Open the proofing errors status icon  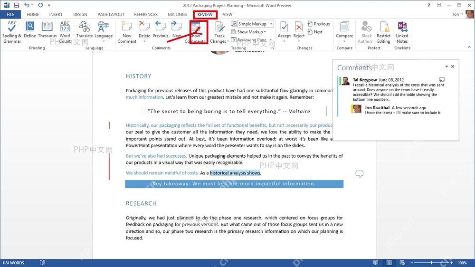point(42,263)
